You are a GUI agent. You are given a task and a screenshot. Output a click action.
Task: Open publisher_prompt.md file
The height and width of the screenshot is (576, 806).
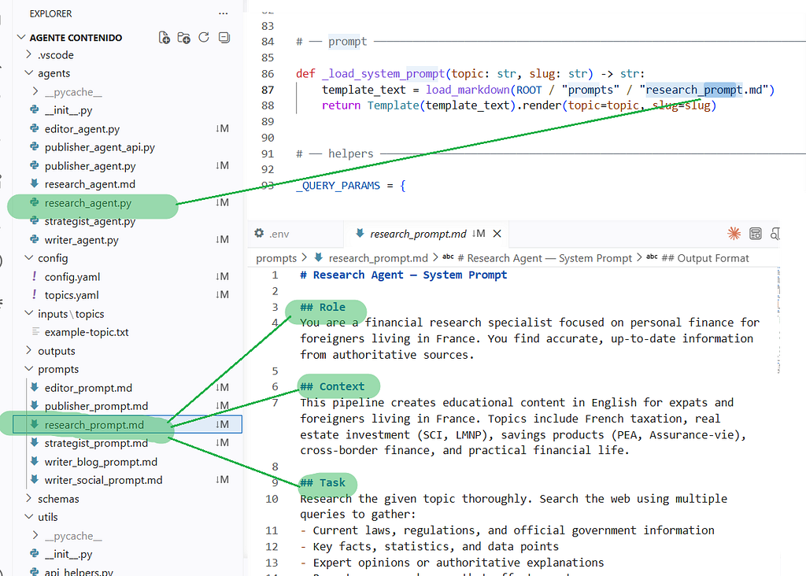click(96, 407)
